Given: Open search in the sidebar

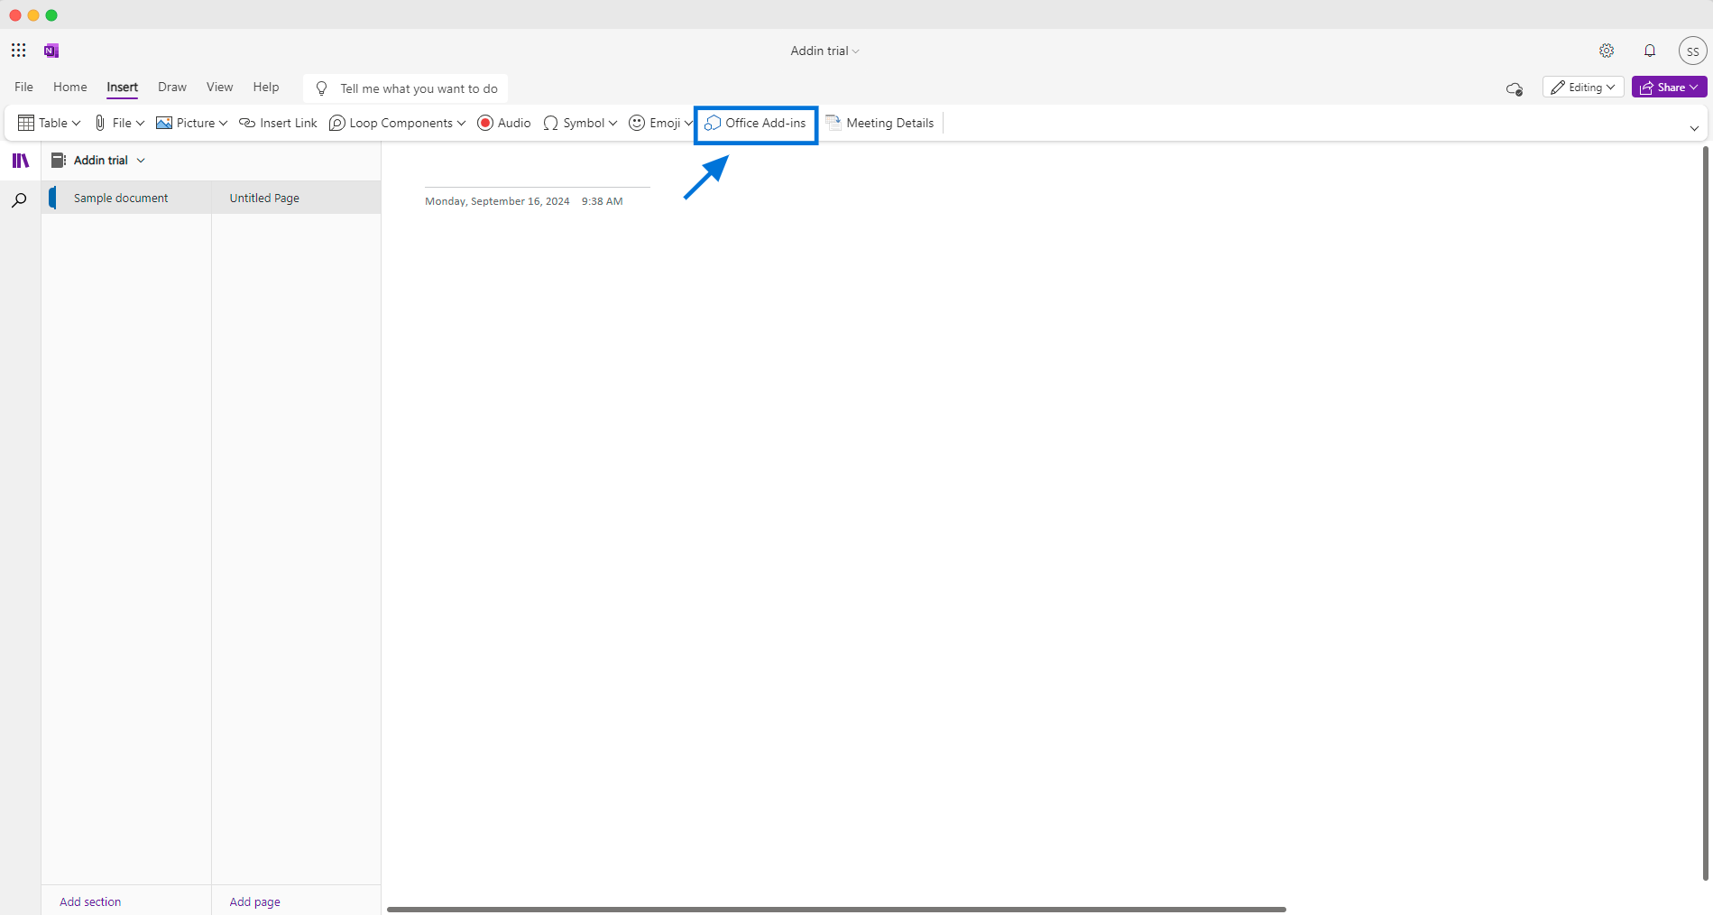Looking at the screenshot, I should point(19,199).
